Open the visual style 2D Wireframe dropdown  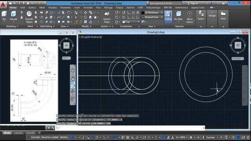152,13
